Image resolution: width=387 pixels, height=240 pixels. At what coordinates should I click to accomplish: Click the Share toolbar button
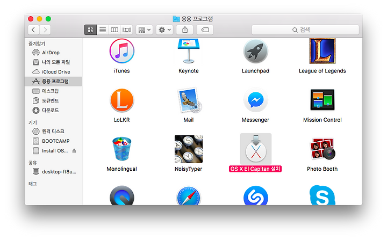[185, 30]
